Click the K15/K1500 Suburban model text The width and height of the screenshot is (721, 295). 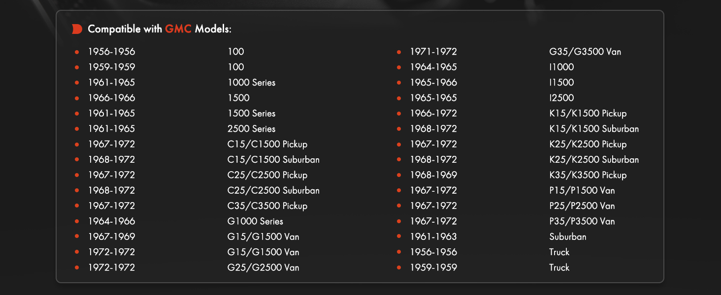(x=594, y=129)
